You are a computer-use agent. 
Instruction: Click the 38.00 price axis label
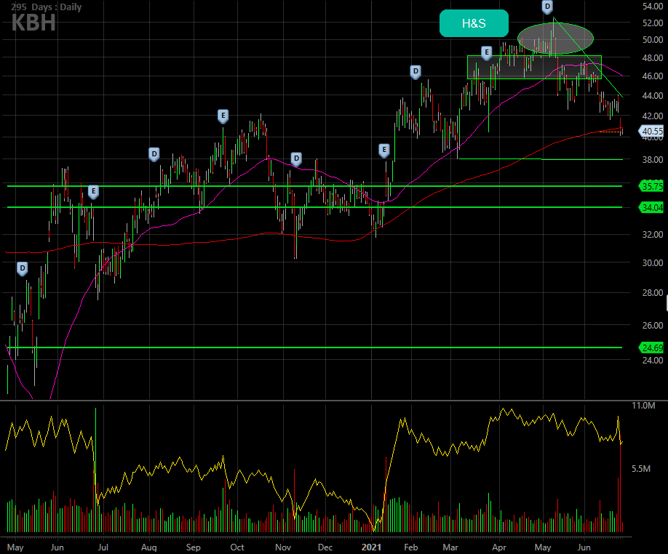point(653,160)
